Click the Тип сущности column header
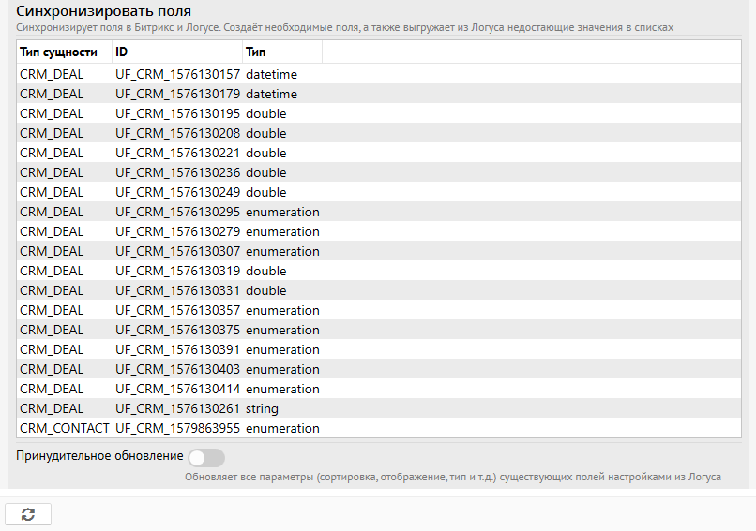756x531 pixels. 58,52
